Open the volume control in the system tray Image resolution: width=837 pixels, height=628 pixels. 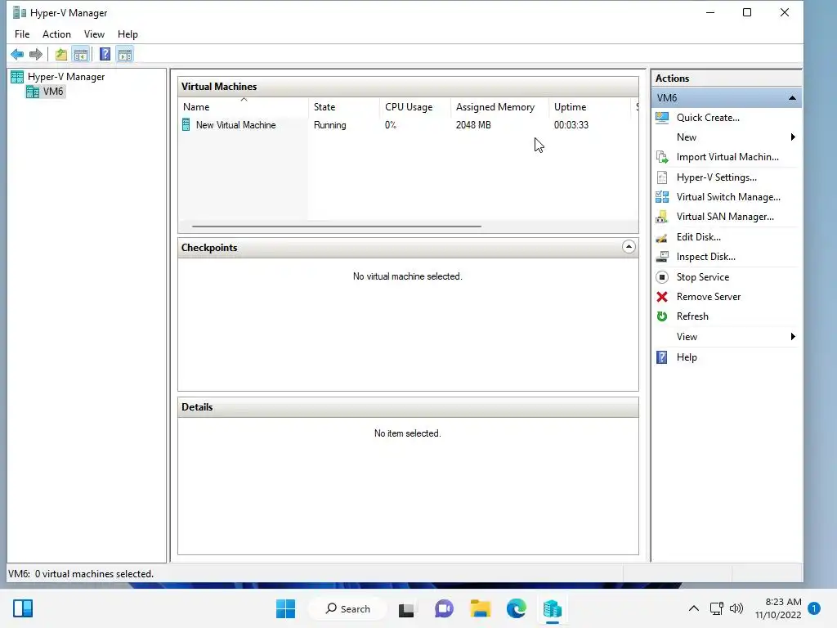click(x=736, y=608)
